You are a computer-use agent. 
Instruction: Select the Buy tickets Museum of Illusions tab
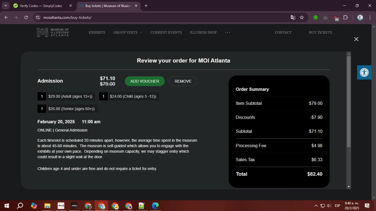108,6
